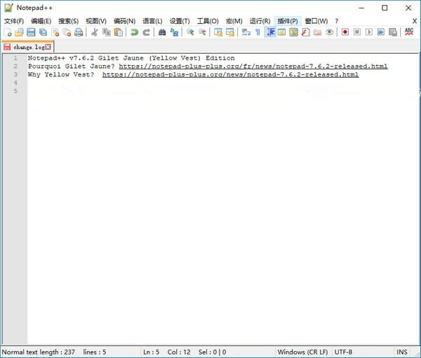
Task: Open the 插件(P) menu
Action: coord(287,21)
